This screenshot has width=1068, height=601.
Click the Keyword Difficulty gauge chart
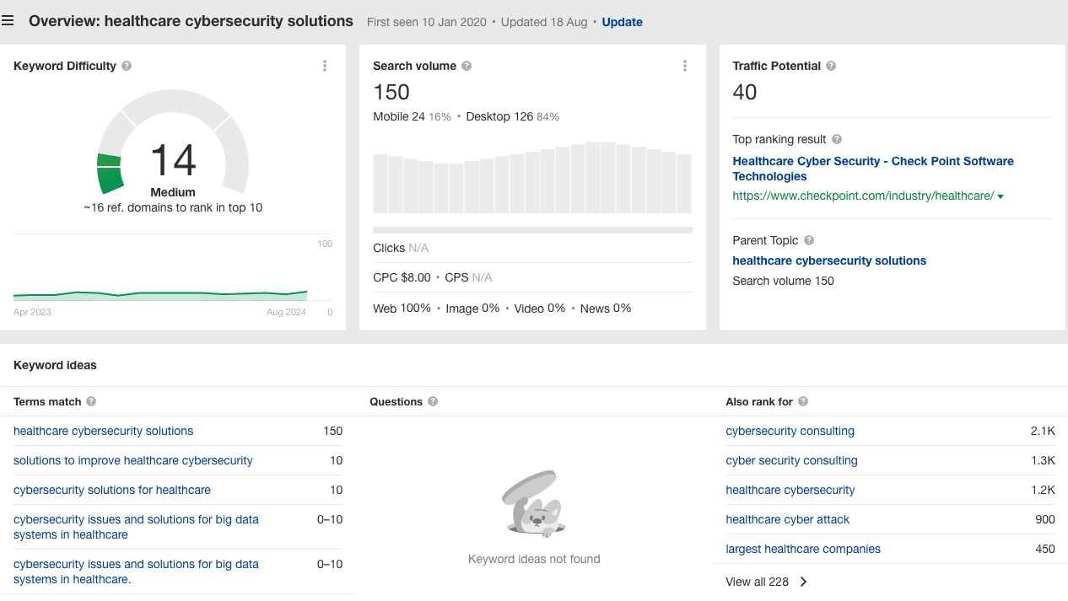172,152
